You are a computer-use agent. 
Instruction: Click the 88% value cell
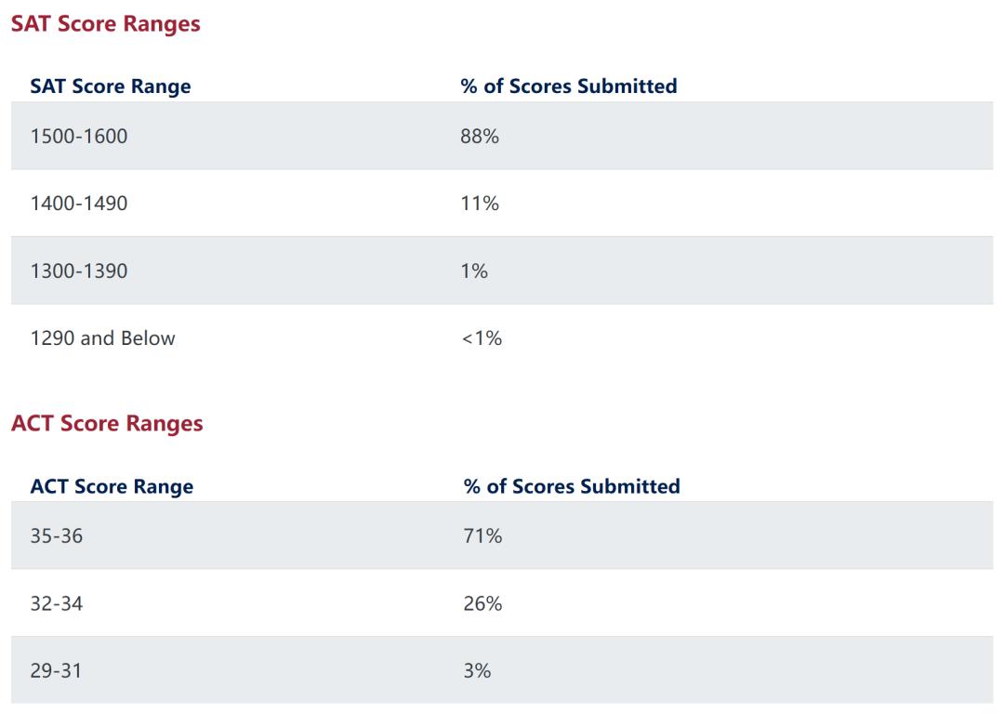point(480,137)
